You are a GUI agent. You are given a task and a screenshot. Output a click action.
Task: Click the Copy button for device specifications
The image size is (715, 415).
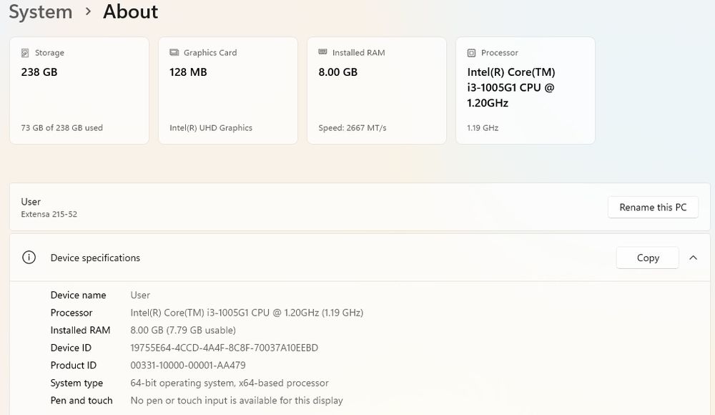tap(647, 258)
